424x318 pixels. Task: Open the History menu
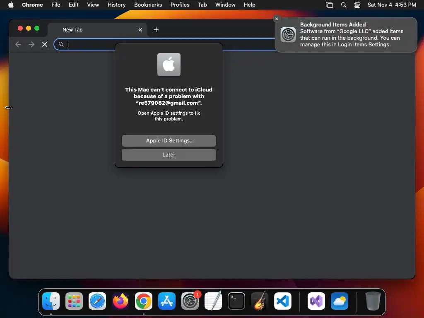(x=116, y=5)
